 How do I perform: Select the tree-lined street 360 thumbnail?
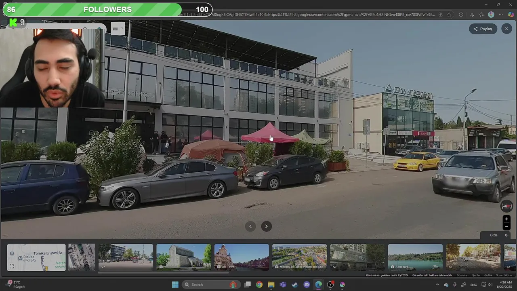(x=473, y=257)
